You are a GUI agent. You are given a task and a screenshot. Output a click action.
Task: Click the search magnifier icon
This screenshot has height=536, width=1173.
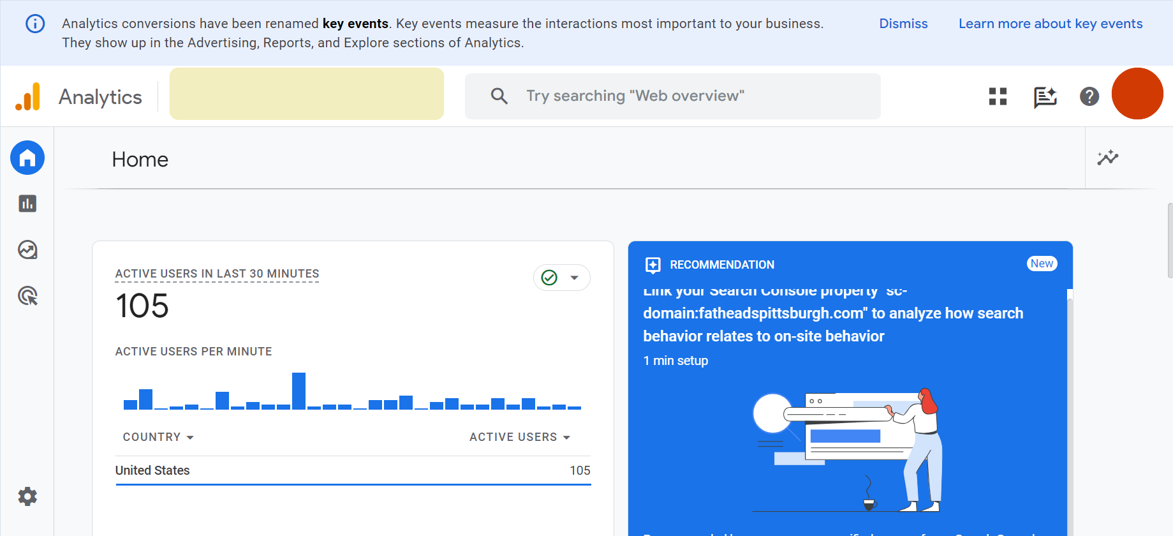499,96
